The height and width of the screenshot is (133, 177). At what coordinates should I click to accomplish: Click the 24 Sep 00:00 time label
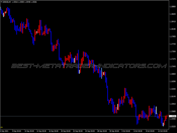pos(90,131)
